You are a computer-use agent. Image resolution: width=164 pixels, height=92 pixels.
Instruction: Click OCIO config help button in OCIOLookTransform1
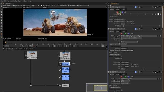(x=115, y=55)
